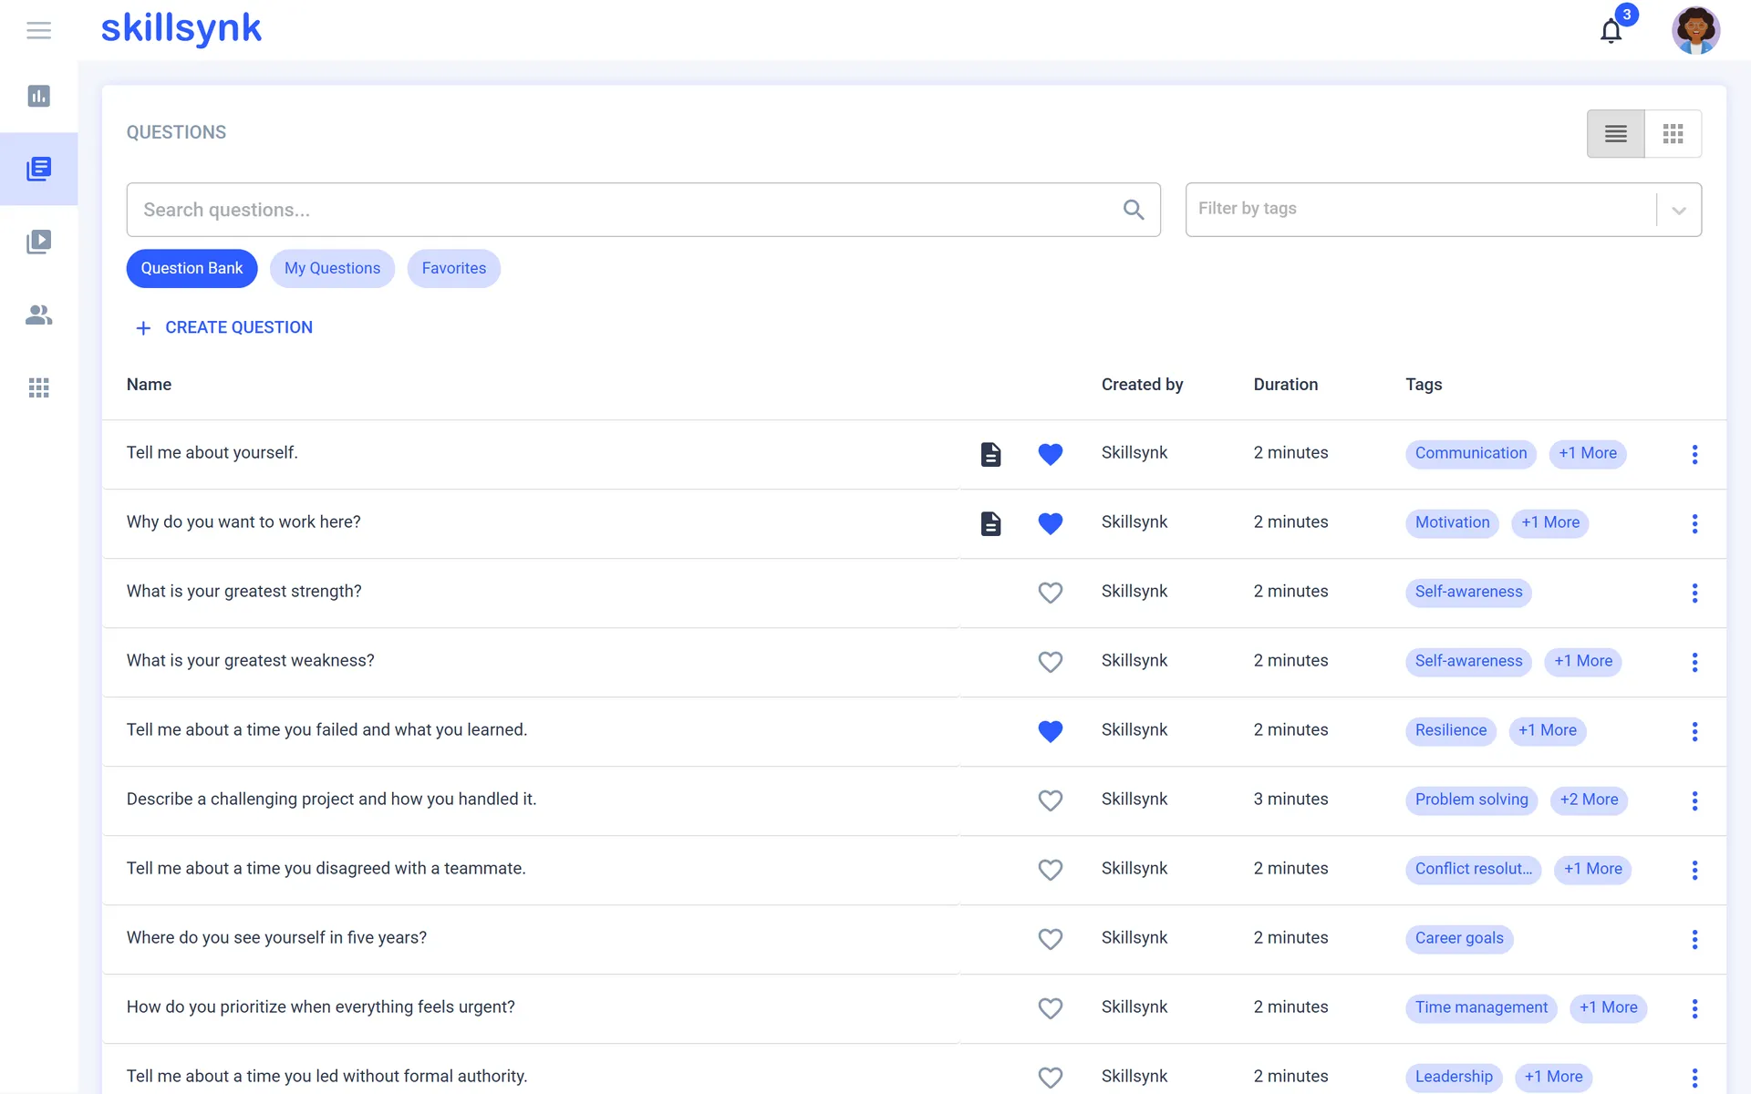The image size is (1751, 1094).
Task: Switch to grid view layout
Action: click(1673, 134)
